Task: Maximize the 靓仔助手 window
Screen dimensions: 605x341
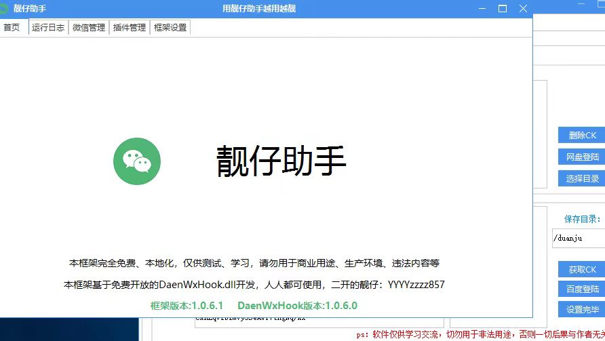Action: tap(503, 9)
